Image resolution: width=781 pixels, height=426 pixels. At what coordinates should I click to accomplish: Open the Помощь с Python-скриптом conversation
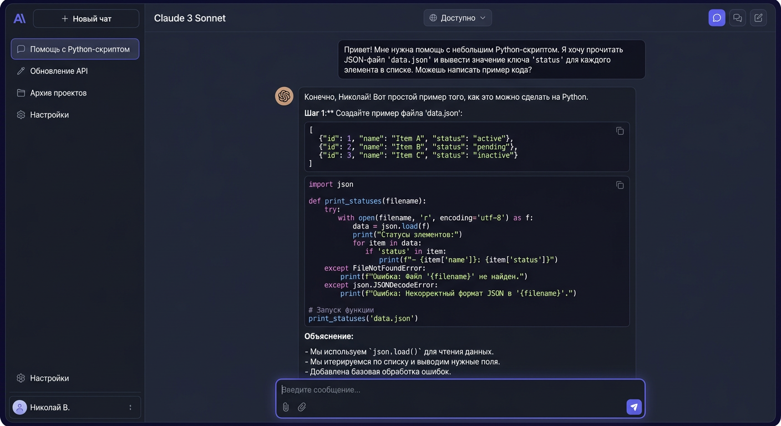point(75,49)
